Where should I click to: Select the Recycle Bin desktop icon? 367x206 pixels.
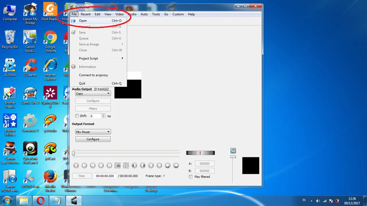pos(10,39)
